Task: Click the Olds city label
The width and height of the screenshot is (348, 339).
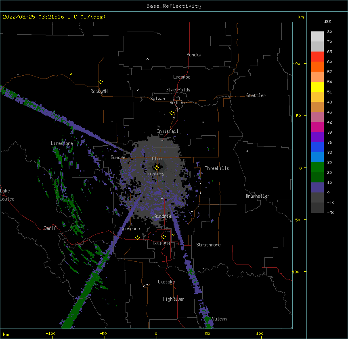Action: coord(157,159)
